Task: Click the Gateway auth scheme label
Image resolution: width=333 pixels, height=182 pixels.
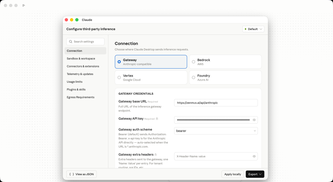Action: click(x=135, y=129)
